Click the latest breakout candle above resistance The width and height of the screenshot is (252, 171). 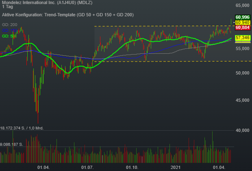[x=231, y=22]
